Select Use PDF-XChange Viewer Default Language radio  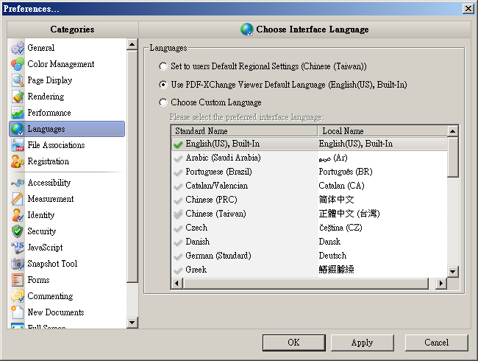(x=163, y=85)
